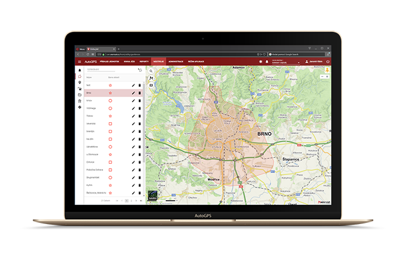Select the u Olomouce row
Viewport: 406px width, 261px height.
[113, 154]
